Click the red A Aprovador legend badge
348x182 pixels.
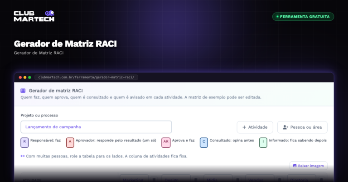[x=70, y=142]
